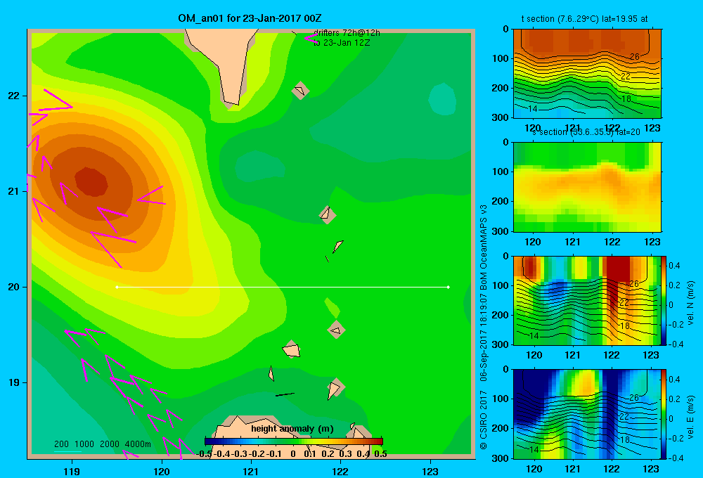Click the east endpoint of the white section line
This screenshot has width=703, height=478.
click(x=449, y=287)
